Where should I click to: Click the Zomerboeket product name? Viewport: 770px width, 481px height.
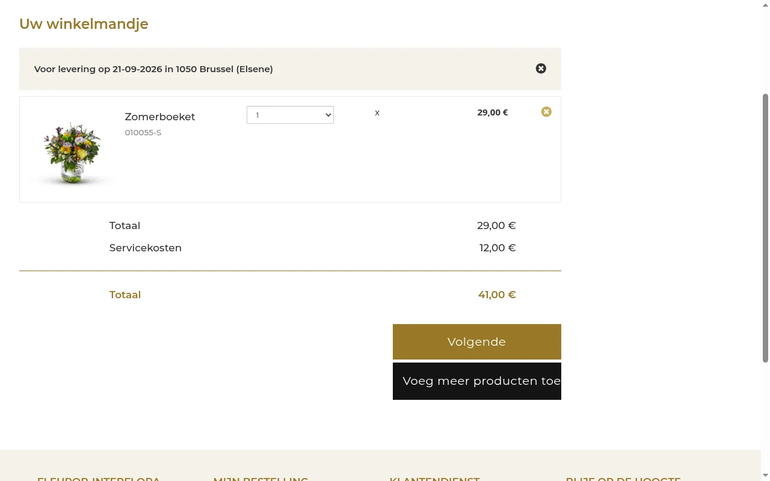(x=160, y=117)
